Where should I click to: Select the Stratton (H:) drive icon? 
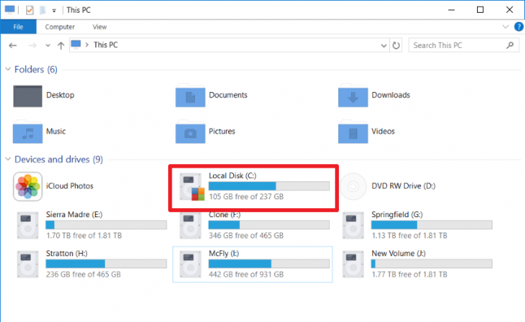[28, 264]
